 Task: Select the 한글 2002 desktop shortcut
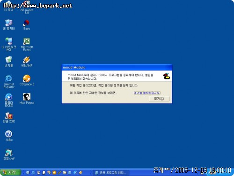[9, 117]
